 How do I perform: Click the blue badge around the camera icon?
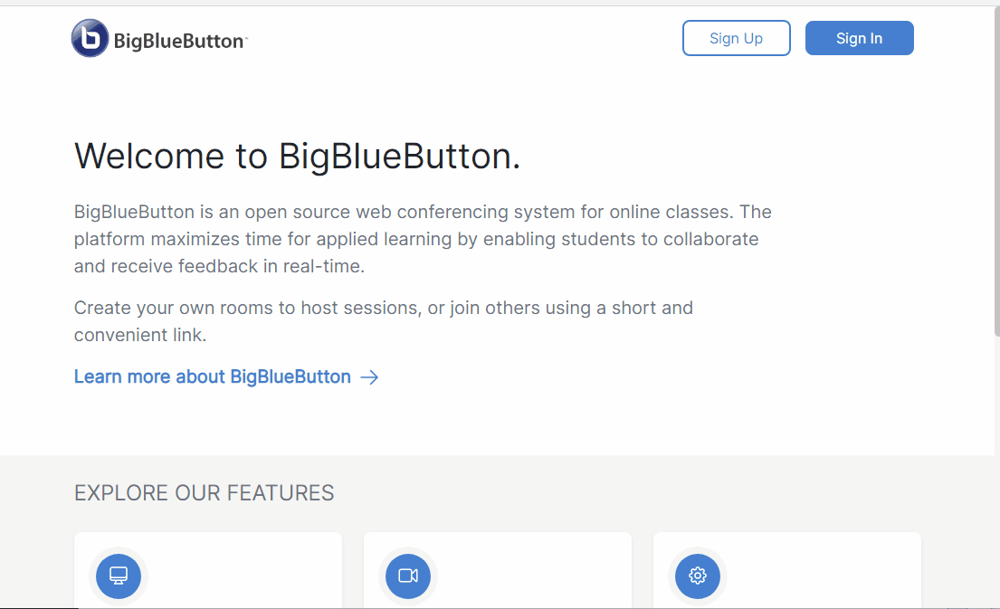coord(407,576)
